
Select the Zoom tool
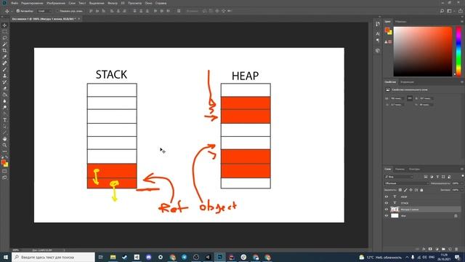[4, 146]
